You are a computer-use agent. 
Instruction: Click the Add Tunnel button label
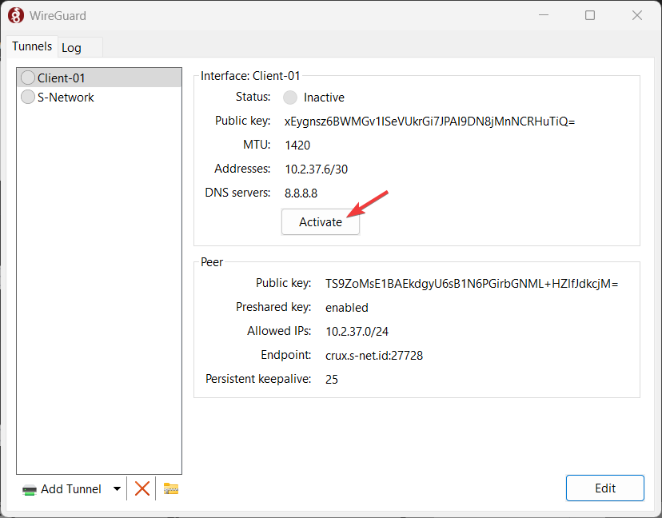71,489
